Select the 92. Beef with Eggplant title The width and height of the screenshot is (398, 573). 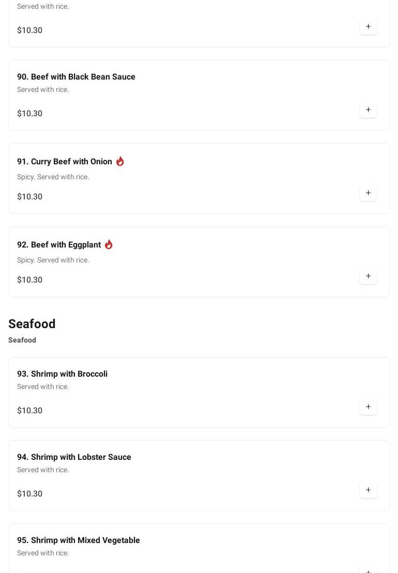[59, 245]
